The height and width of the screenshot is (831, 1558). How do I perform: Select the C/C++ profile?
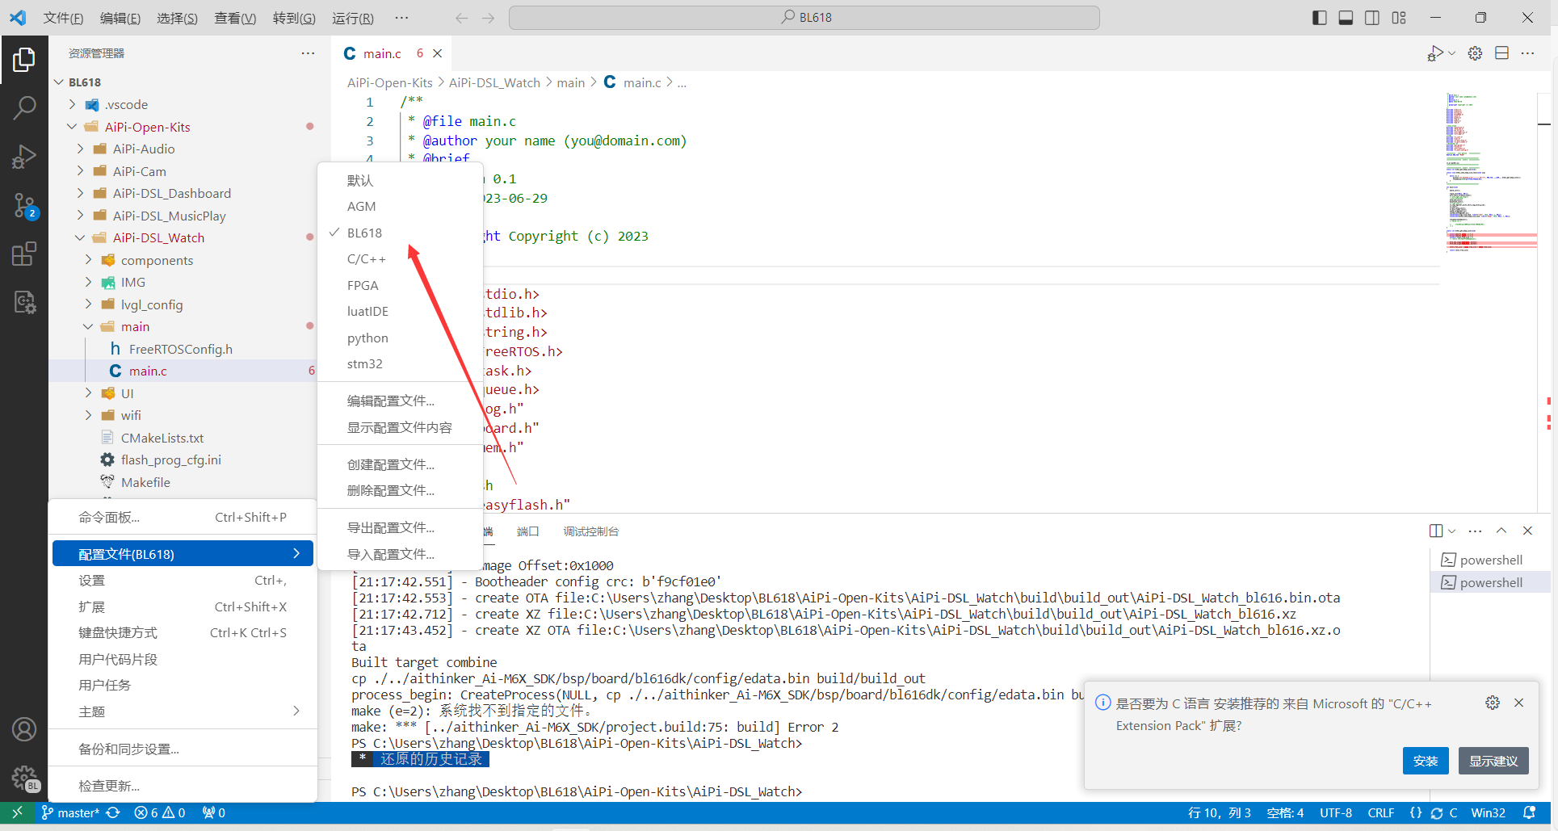[x=401, y=259]
